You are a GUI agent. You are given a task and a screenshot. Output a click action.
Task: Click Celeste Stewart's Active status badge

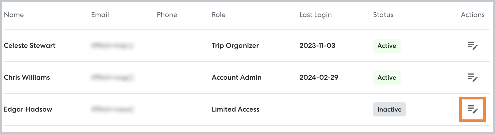click(387, 46)
